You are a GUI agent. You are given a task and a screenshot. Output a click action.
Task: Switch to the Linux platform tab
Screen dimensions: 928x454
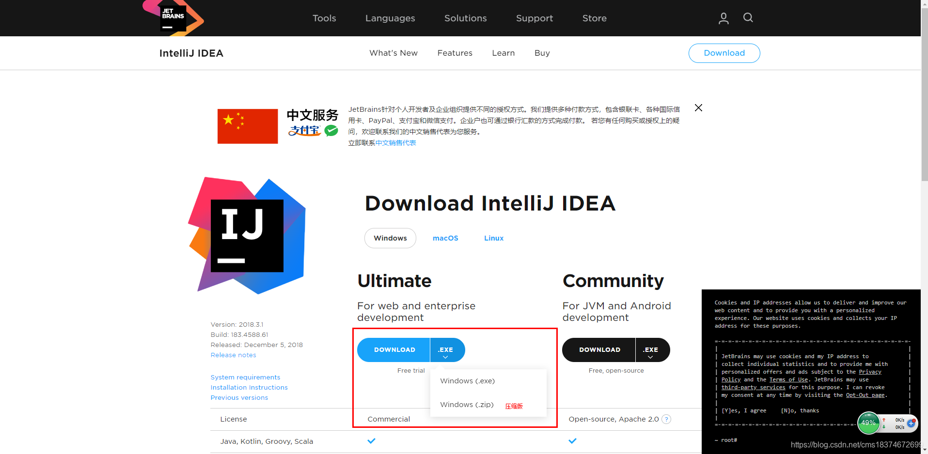[x=494, y=238]
